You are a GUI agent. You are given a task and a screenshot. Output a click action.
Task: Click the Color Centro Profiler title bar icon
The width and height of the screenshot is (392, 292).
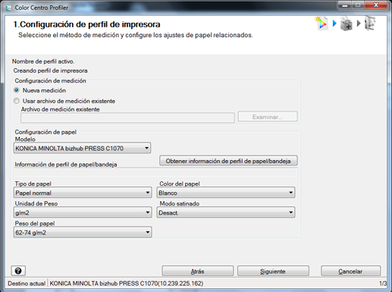coord(8,8)
